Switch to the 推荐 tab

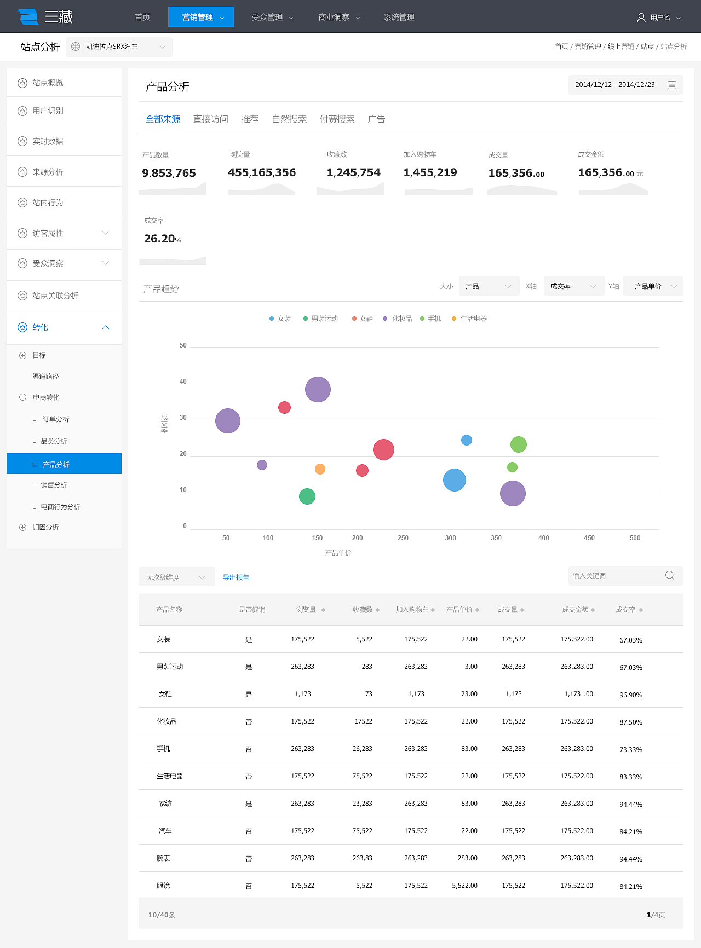click(x=250, y=119)
